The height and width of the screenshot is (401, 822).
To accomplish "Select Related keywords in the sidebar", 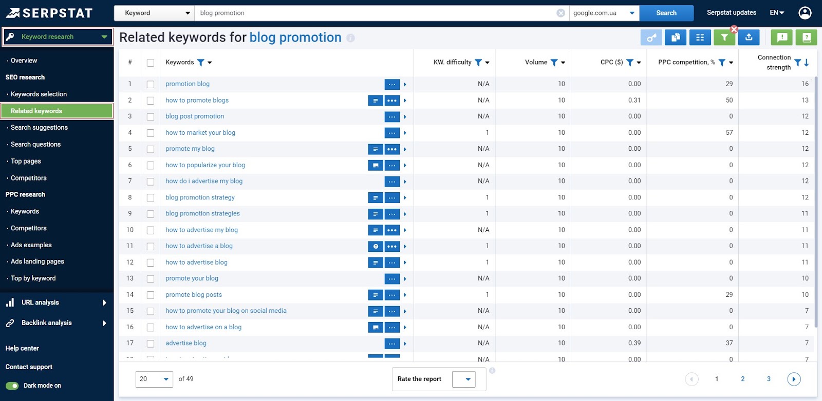I will pos(57,111).
